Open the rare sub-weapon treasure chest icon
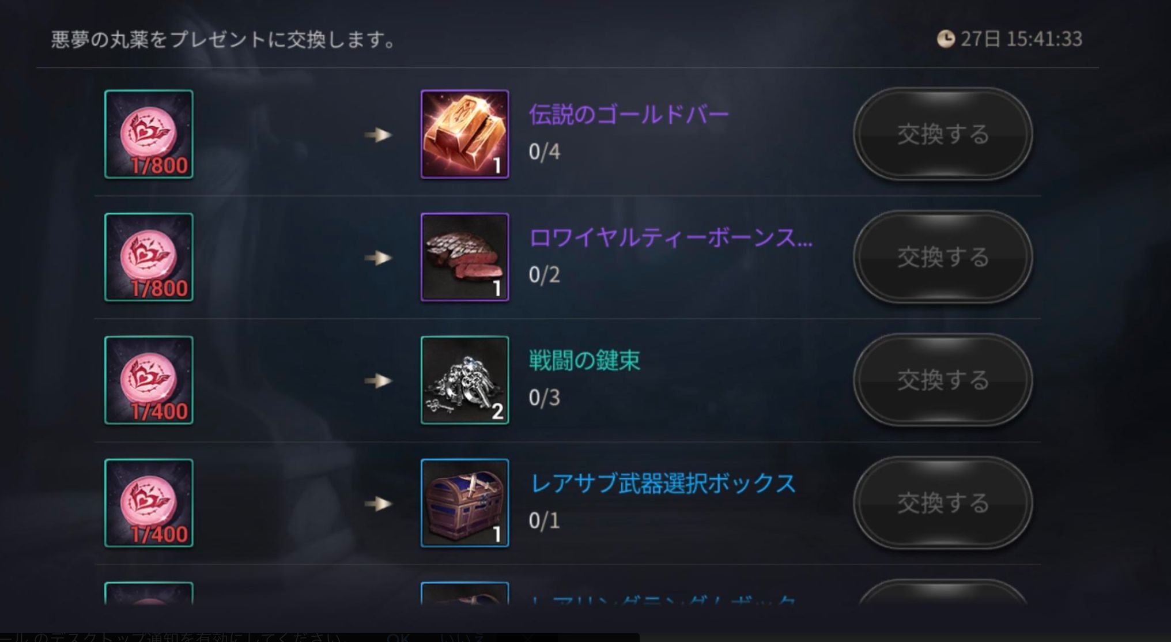The height and width of the screenshot is (642, 1171). point(464,503)
